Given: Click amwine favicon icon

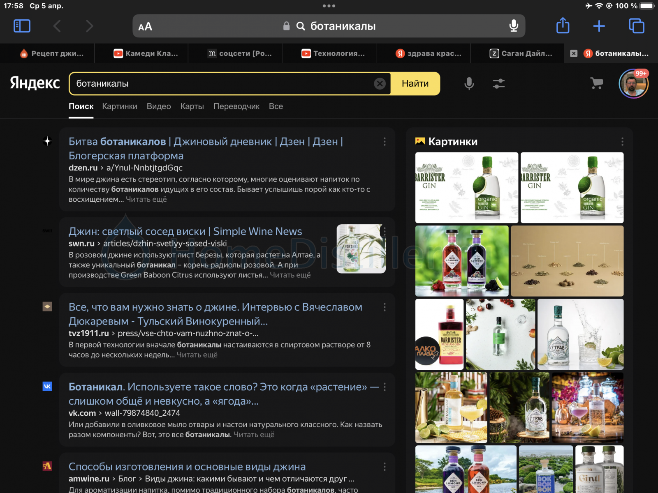Looking at the screenshot, I should pos(47,466).
